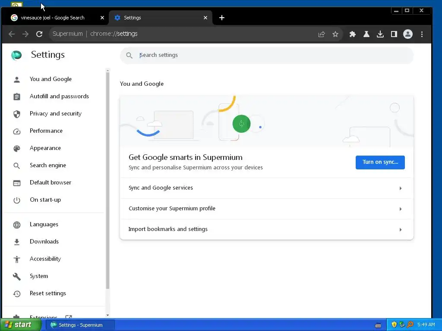Open the experiments flask icon
The image size is (442, 331).
tap(366, 34)
